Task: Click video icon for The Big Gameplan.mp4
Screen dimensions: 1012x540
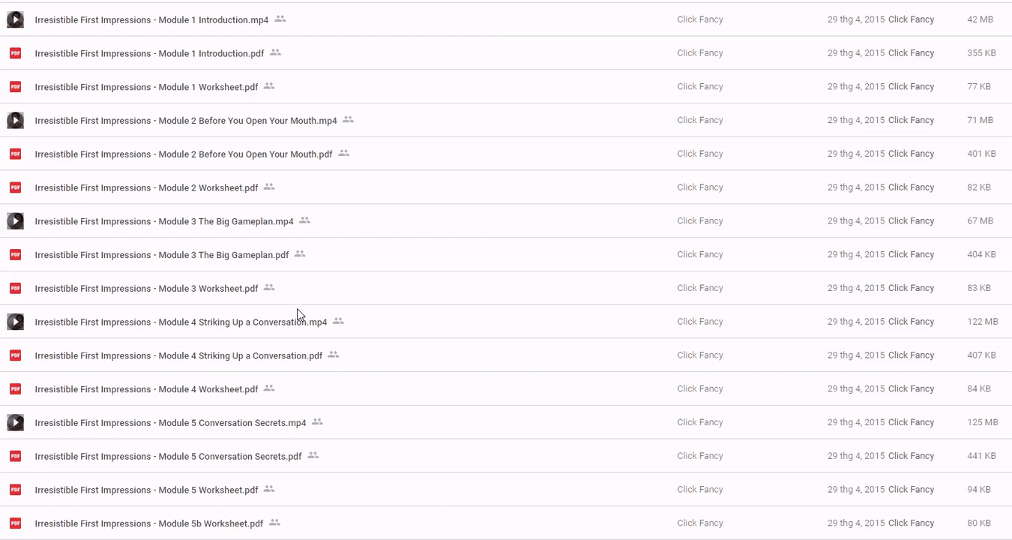Action: coord(15,221)
